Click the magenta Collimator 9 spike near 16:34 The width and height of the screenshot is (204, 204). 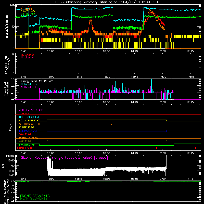click(x=115, y=85)
